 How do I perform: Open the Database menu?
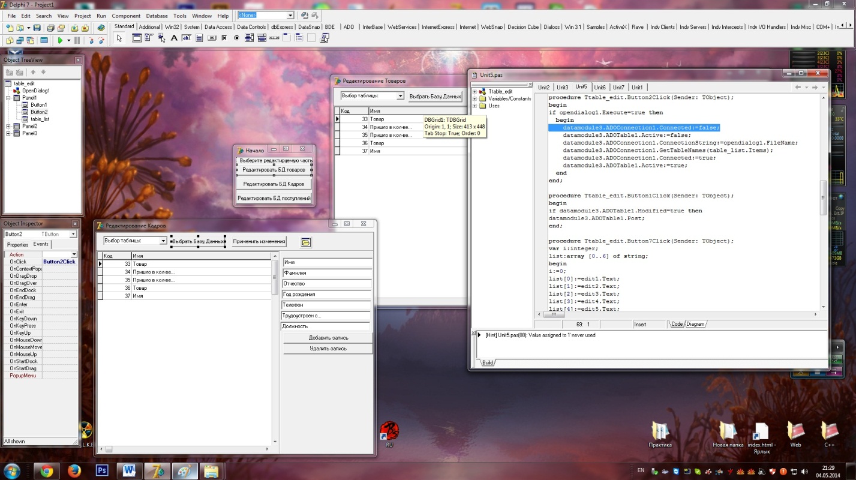157,16
